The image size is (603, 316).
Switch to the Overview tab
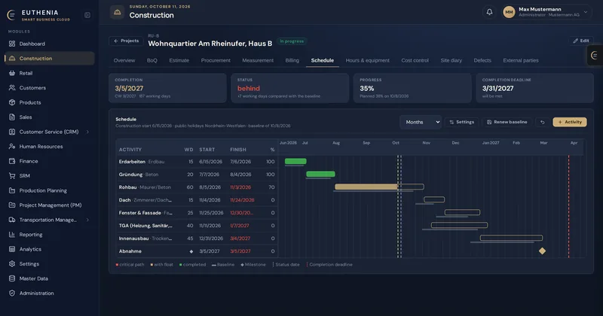coord(124,60)
